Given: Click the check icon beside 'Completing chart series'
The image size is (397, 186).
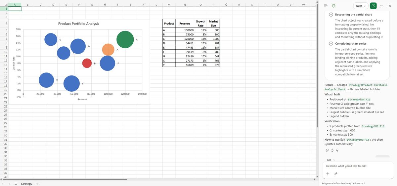Looking at the screenshot, I should (x=331, y=43).
